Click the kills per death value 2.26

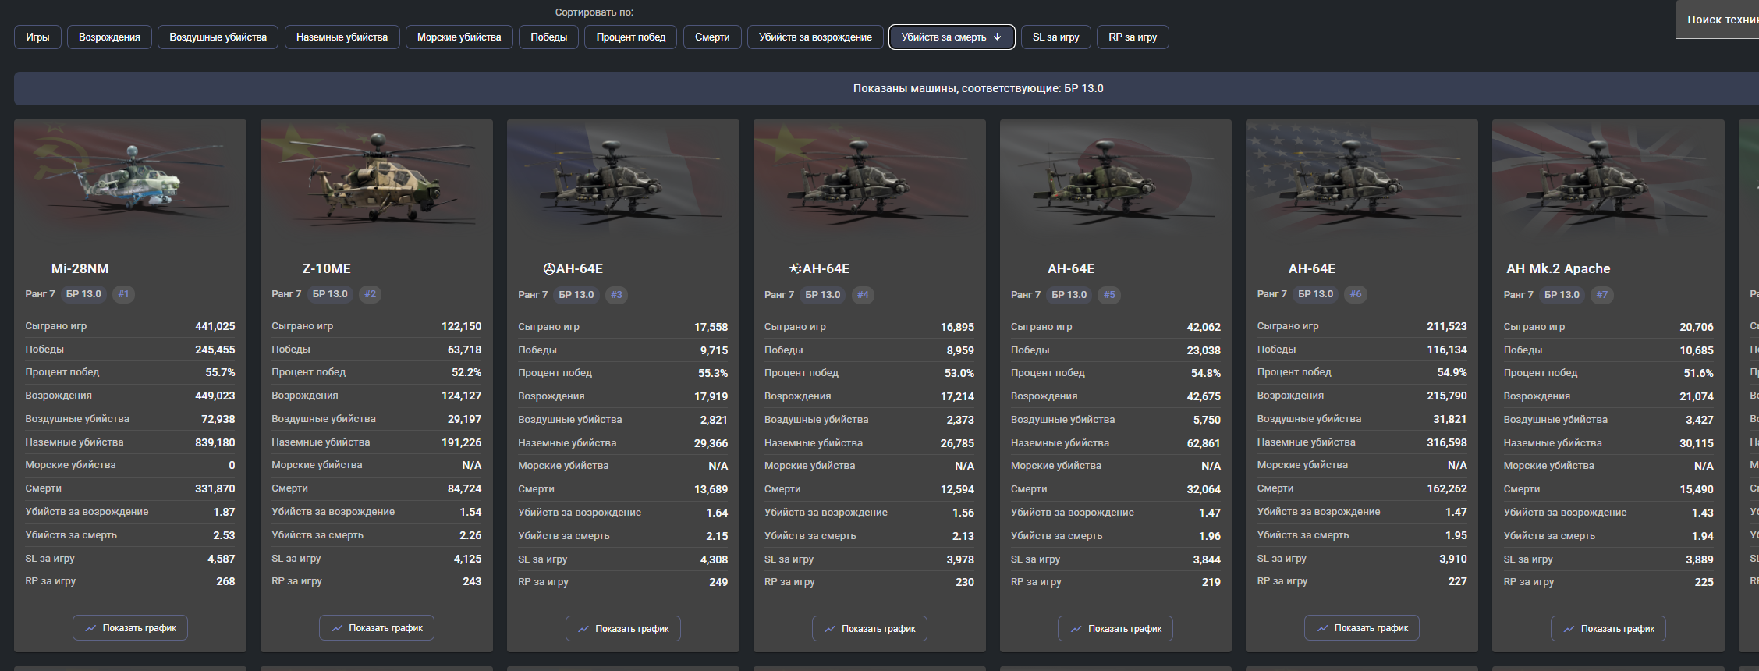tap(470, 535)
